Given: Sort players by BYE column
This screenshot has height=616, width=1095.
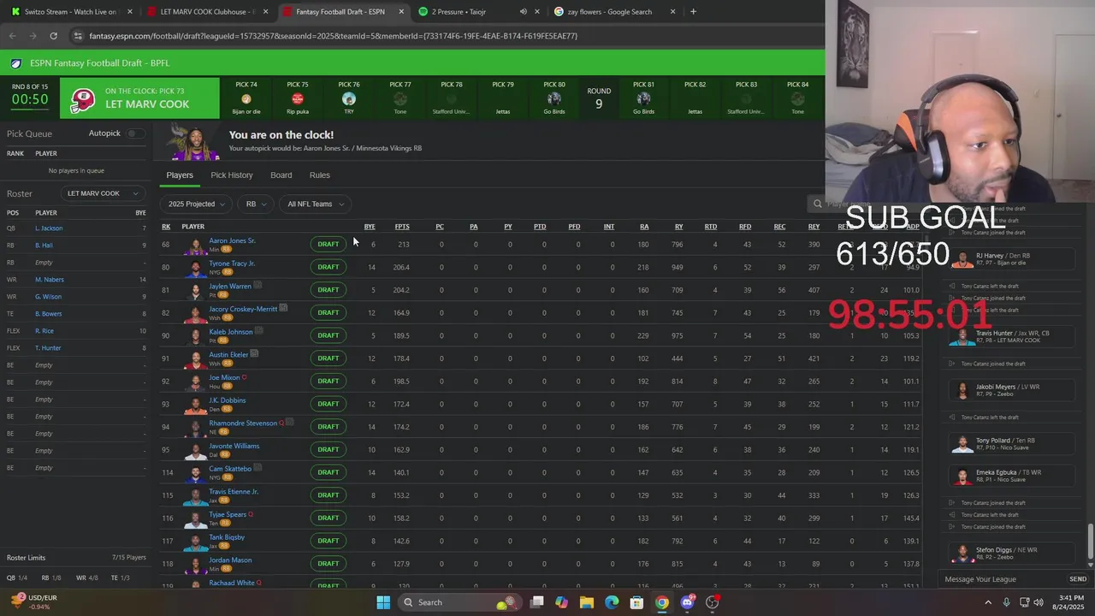Looking at the screenshot, I should click(x=370, y=227).
